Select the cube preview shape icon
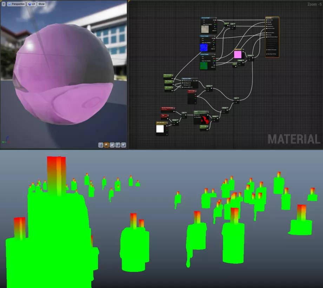Screen dimensions: 323x288 tap(118, 145)
